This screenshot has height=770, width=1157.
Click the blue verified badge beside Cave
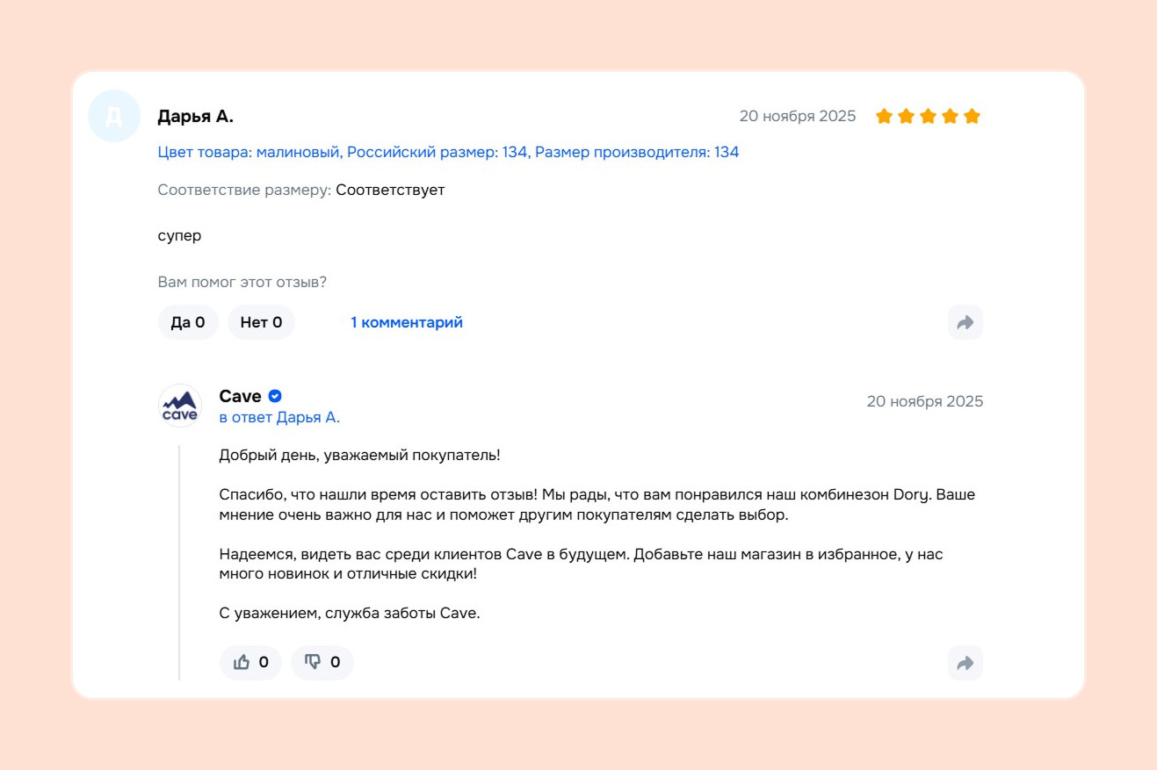click(x=275, y=396)
